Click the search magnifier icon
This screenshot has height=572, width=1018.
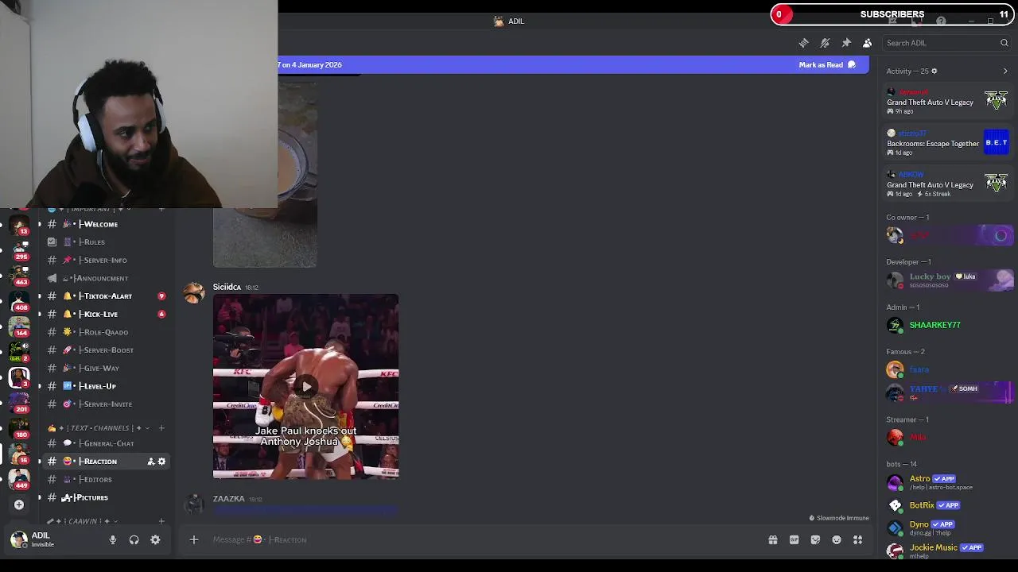tap(1004, 43)
